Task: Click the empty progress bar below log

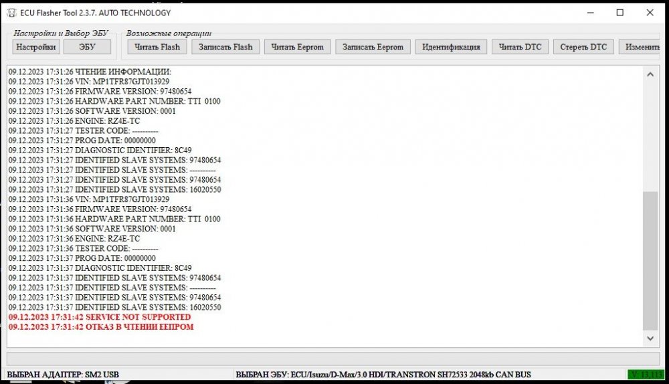Action: point(332,359)
